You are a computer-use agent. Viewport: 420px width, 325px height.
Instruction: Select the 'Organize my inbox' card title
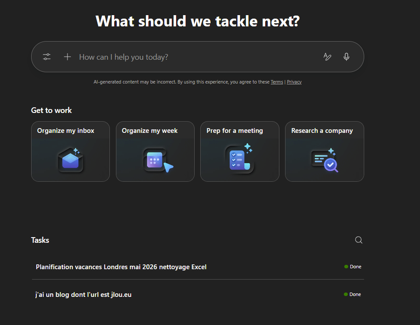66,131
